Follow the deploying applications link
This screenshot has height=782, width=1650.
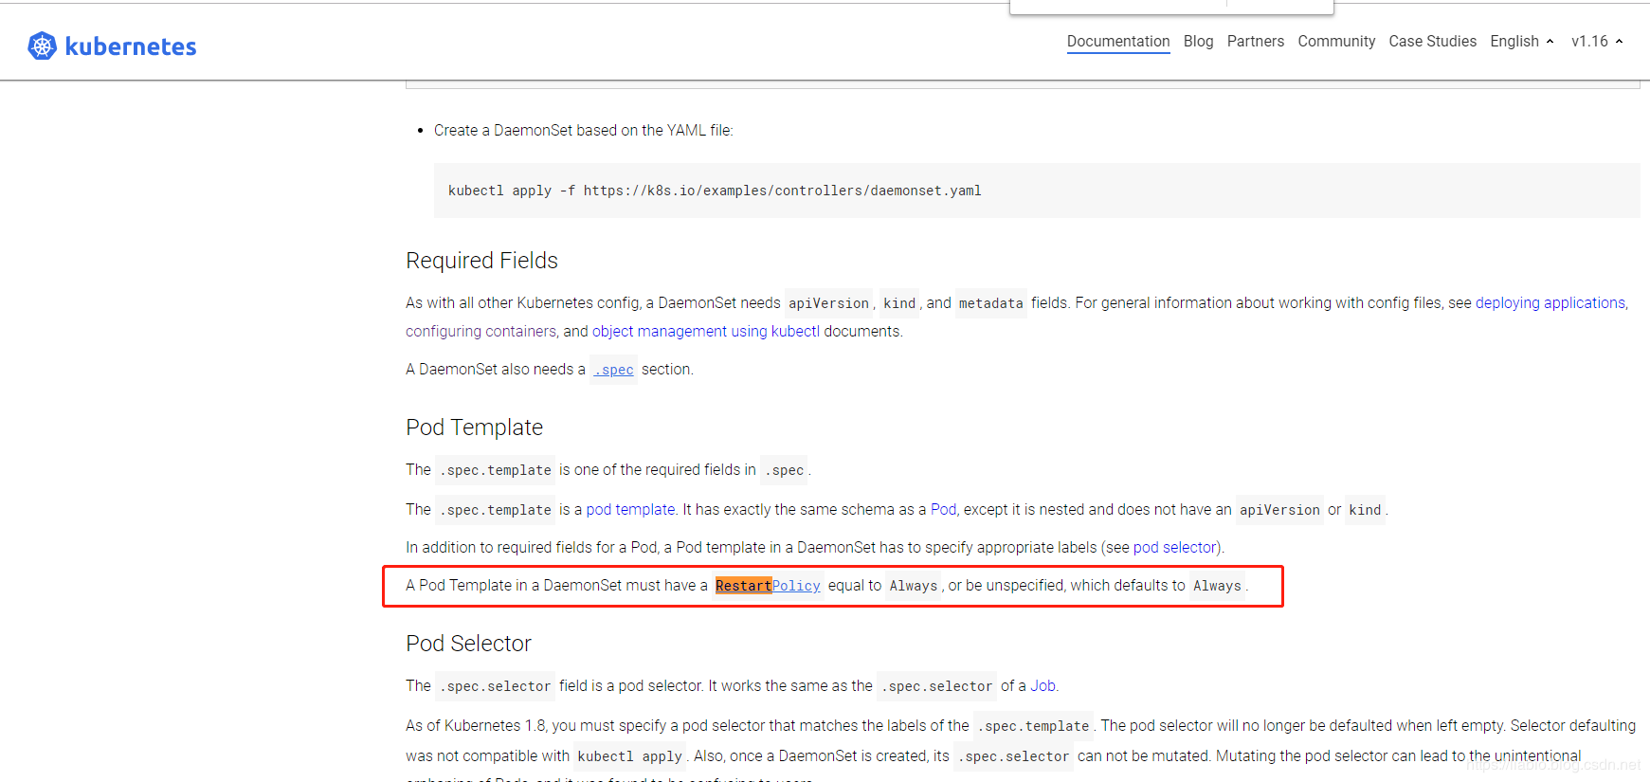coord(1550,302)
